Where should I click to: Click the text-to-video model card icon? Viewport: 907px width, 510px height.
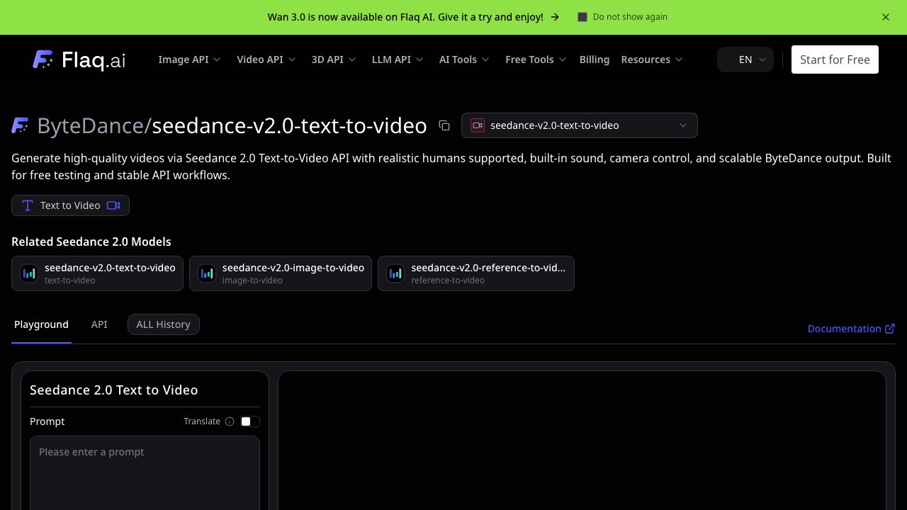[x=29, y=273]
